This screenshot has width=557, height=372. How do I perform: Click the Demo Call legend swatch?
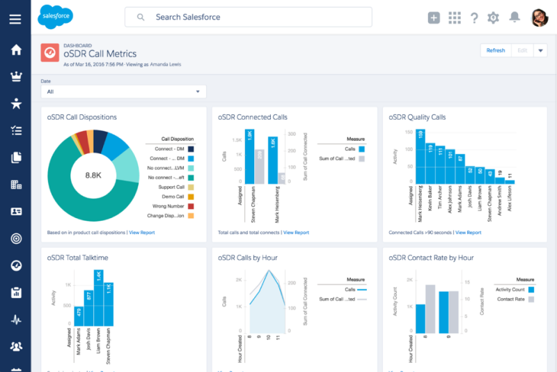point(191,196)
